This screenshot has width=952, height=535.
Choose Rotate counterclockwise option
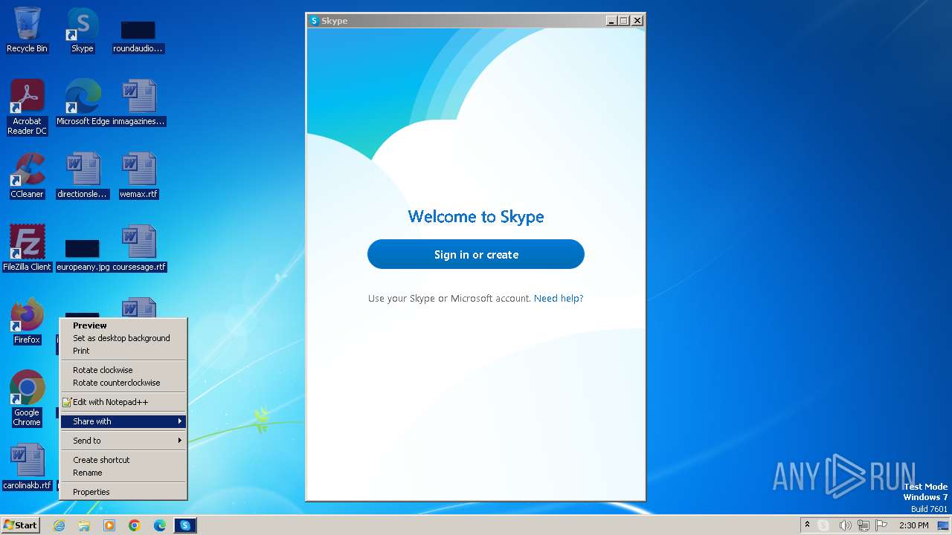coord(123,383)
